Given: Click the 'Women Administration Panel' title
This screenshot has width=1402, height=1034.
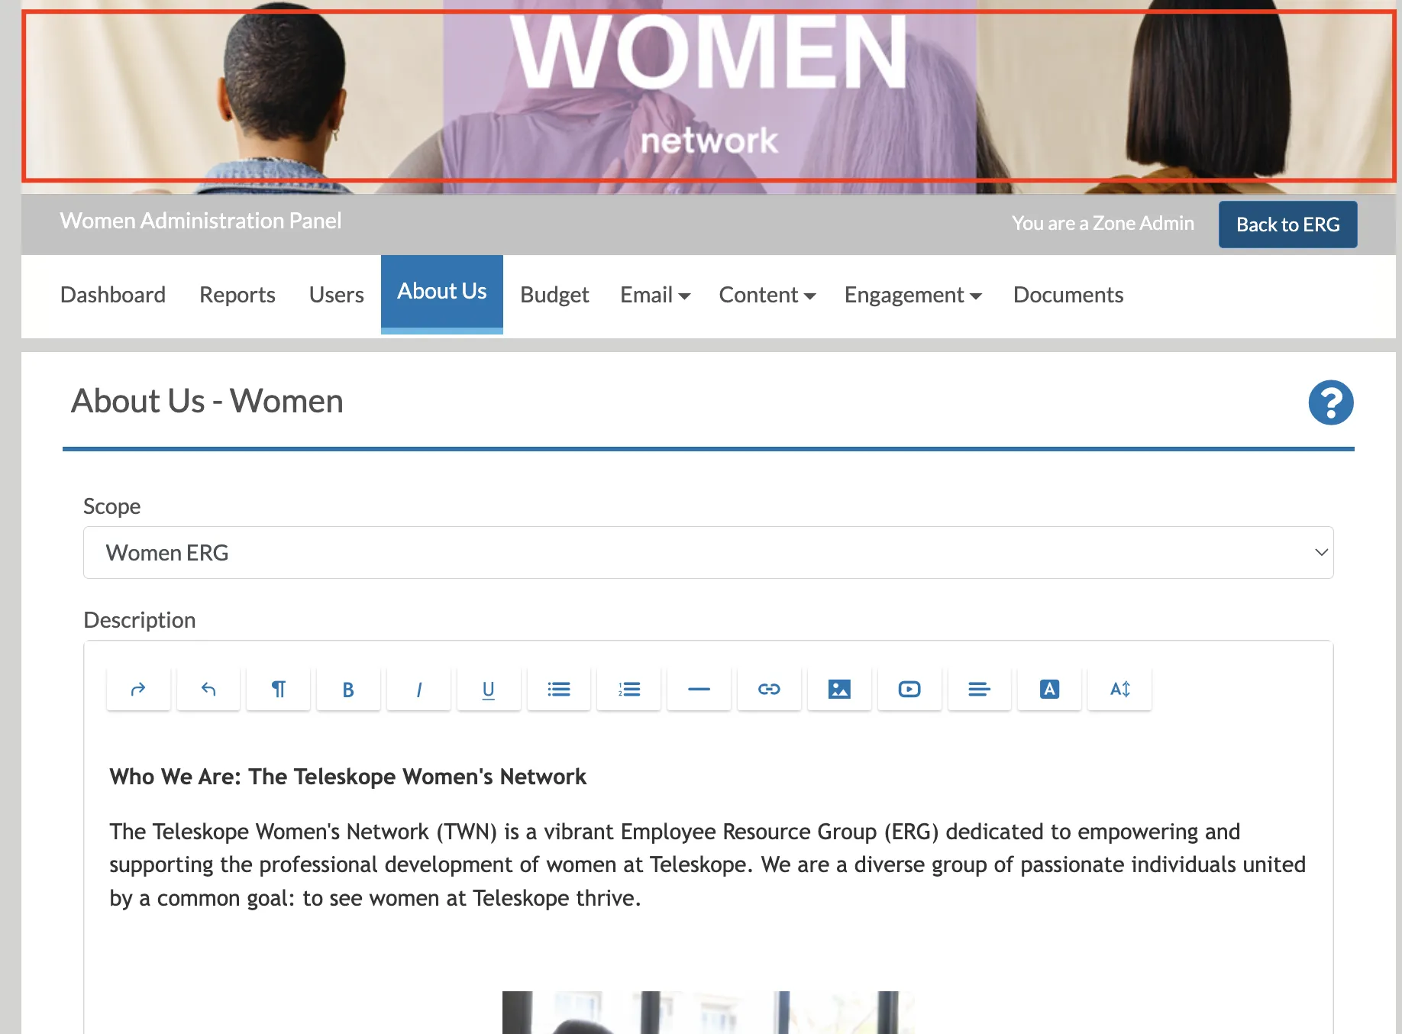Looking at the screenshot, I should click(x=201, y=221).
